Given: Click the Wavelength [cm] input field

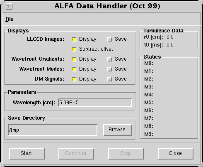Looking at the screenshot, I should pyautogui.click(x=95, y=103).
